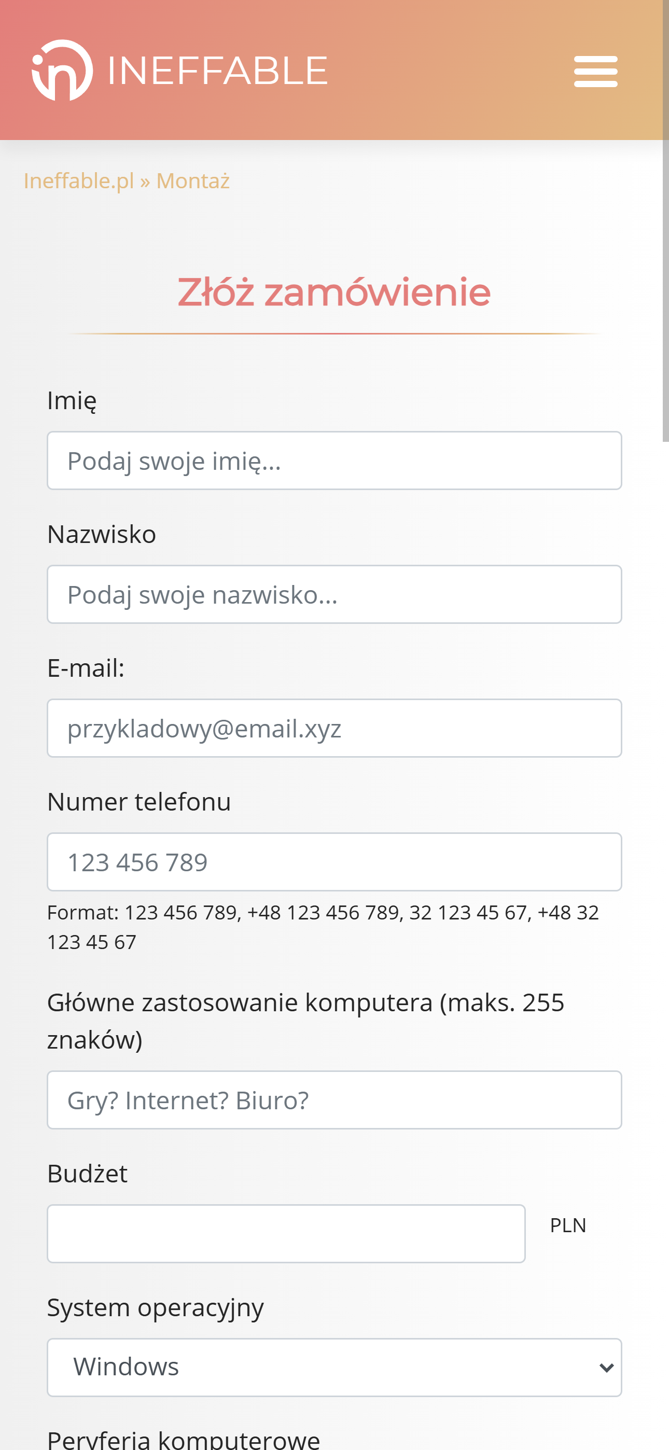Viewport: 669px width, 1450px height.
Task: Click the Złóż zamówienie heading
Action: pos(335,292)
